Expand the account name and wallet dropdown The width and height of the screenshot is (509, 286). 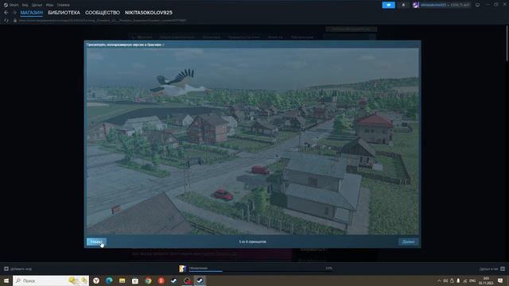pyautogui.click(x=445, y=5)
